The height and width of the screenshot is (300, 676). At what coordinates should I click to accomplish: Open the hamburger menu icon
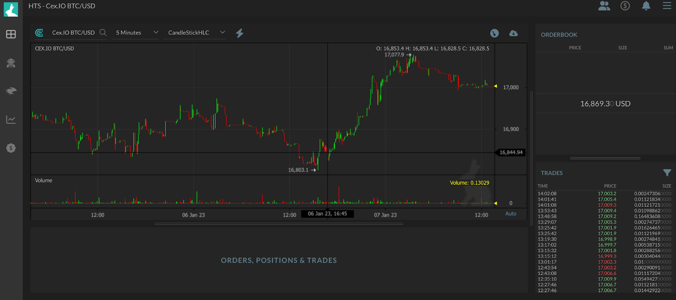(x=667, y=5)
